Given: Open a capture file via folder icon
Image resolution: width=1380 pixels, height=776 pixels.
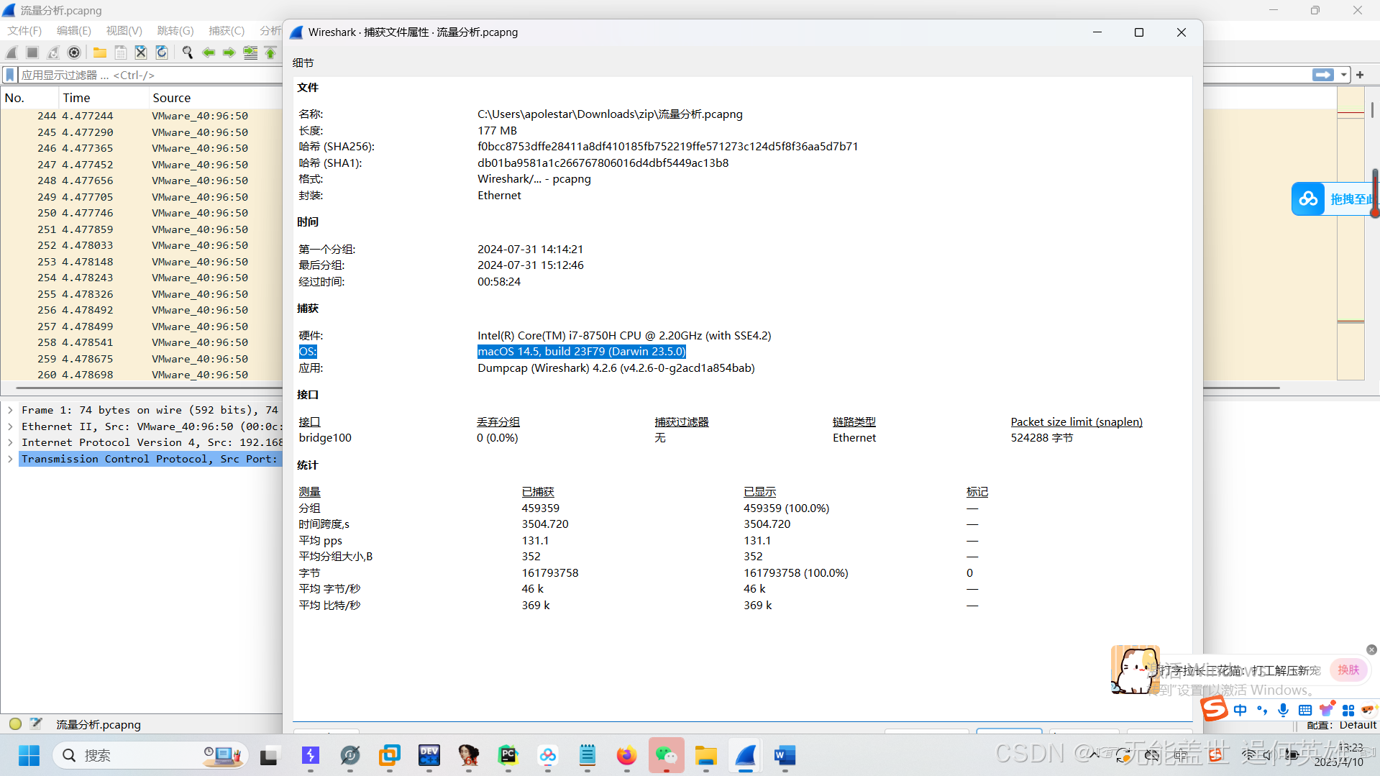Looking at the screenshot, I should click(100, 53).
